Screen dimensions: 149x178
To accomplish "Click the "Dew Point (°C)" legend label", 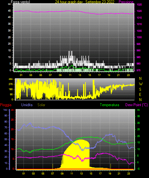I will click(137, 105).
